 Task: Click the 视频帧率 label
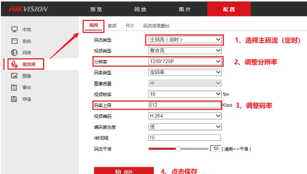(x=102, y=95)
